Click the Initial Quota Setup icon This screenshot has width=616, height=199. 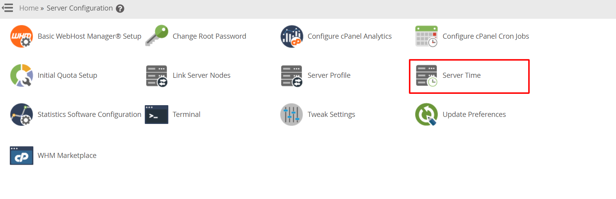tap(22, 75)
